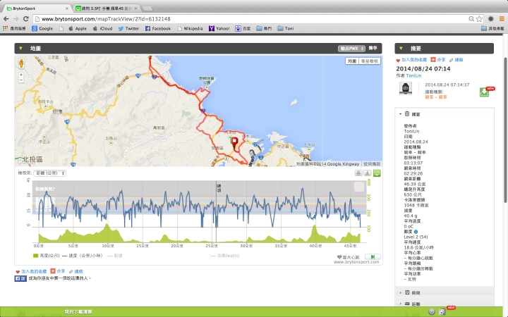Viewport: 508px width, 317px height.
Task: Collapse the summary details section arrow
Action: click(x=401, y=114)
